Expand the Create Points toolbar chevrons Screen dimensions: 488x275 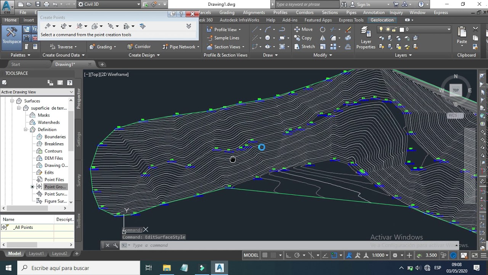(x=188, y=26)
